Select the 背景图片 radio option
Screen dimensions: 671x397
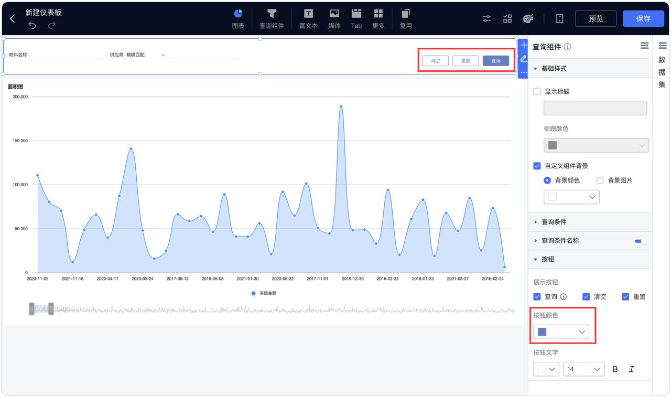click(x=600, y=180)
